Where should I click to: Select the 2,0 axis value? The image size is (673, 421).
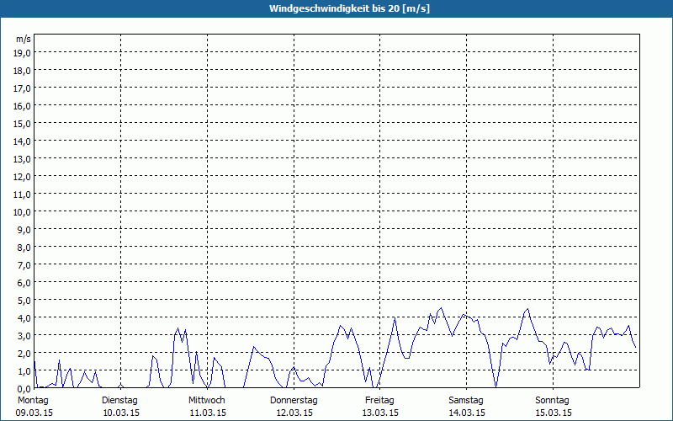pos(24,354)
